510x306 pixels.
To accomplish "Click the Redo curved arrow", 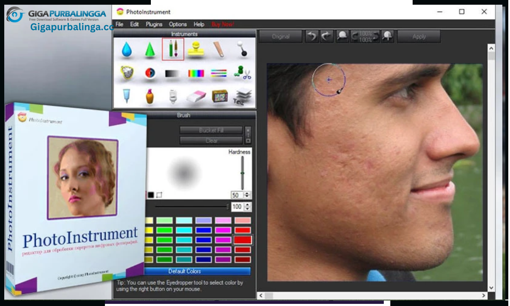I will [x=326, y=37].
